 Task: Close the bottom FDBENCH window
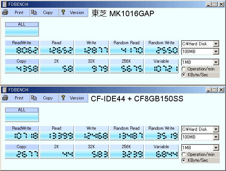click(x=221, y=90)
